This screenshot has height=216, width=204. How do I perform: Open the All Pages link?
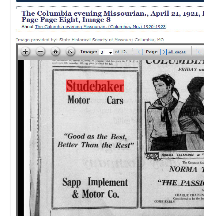[177, 52]
